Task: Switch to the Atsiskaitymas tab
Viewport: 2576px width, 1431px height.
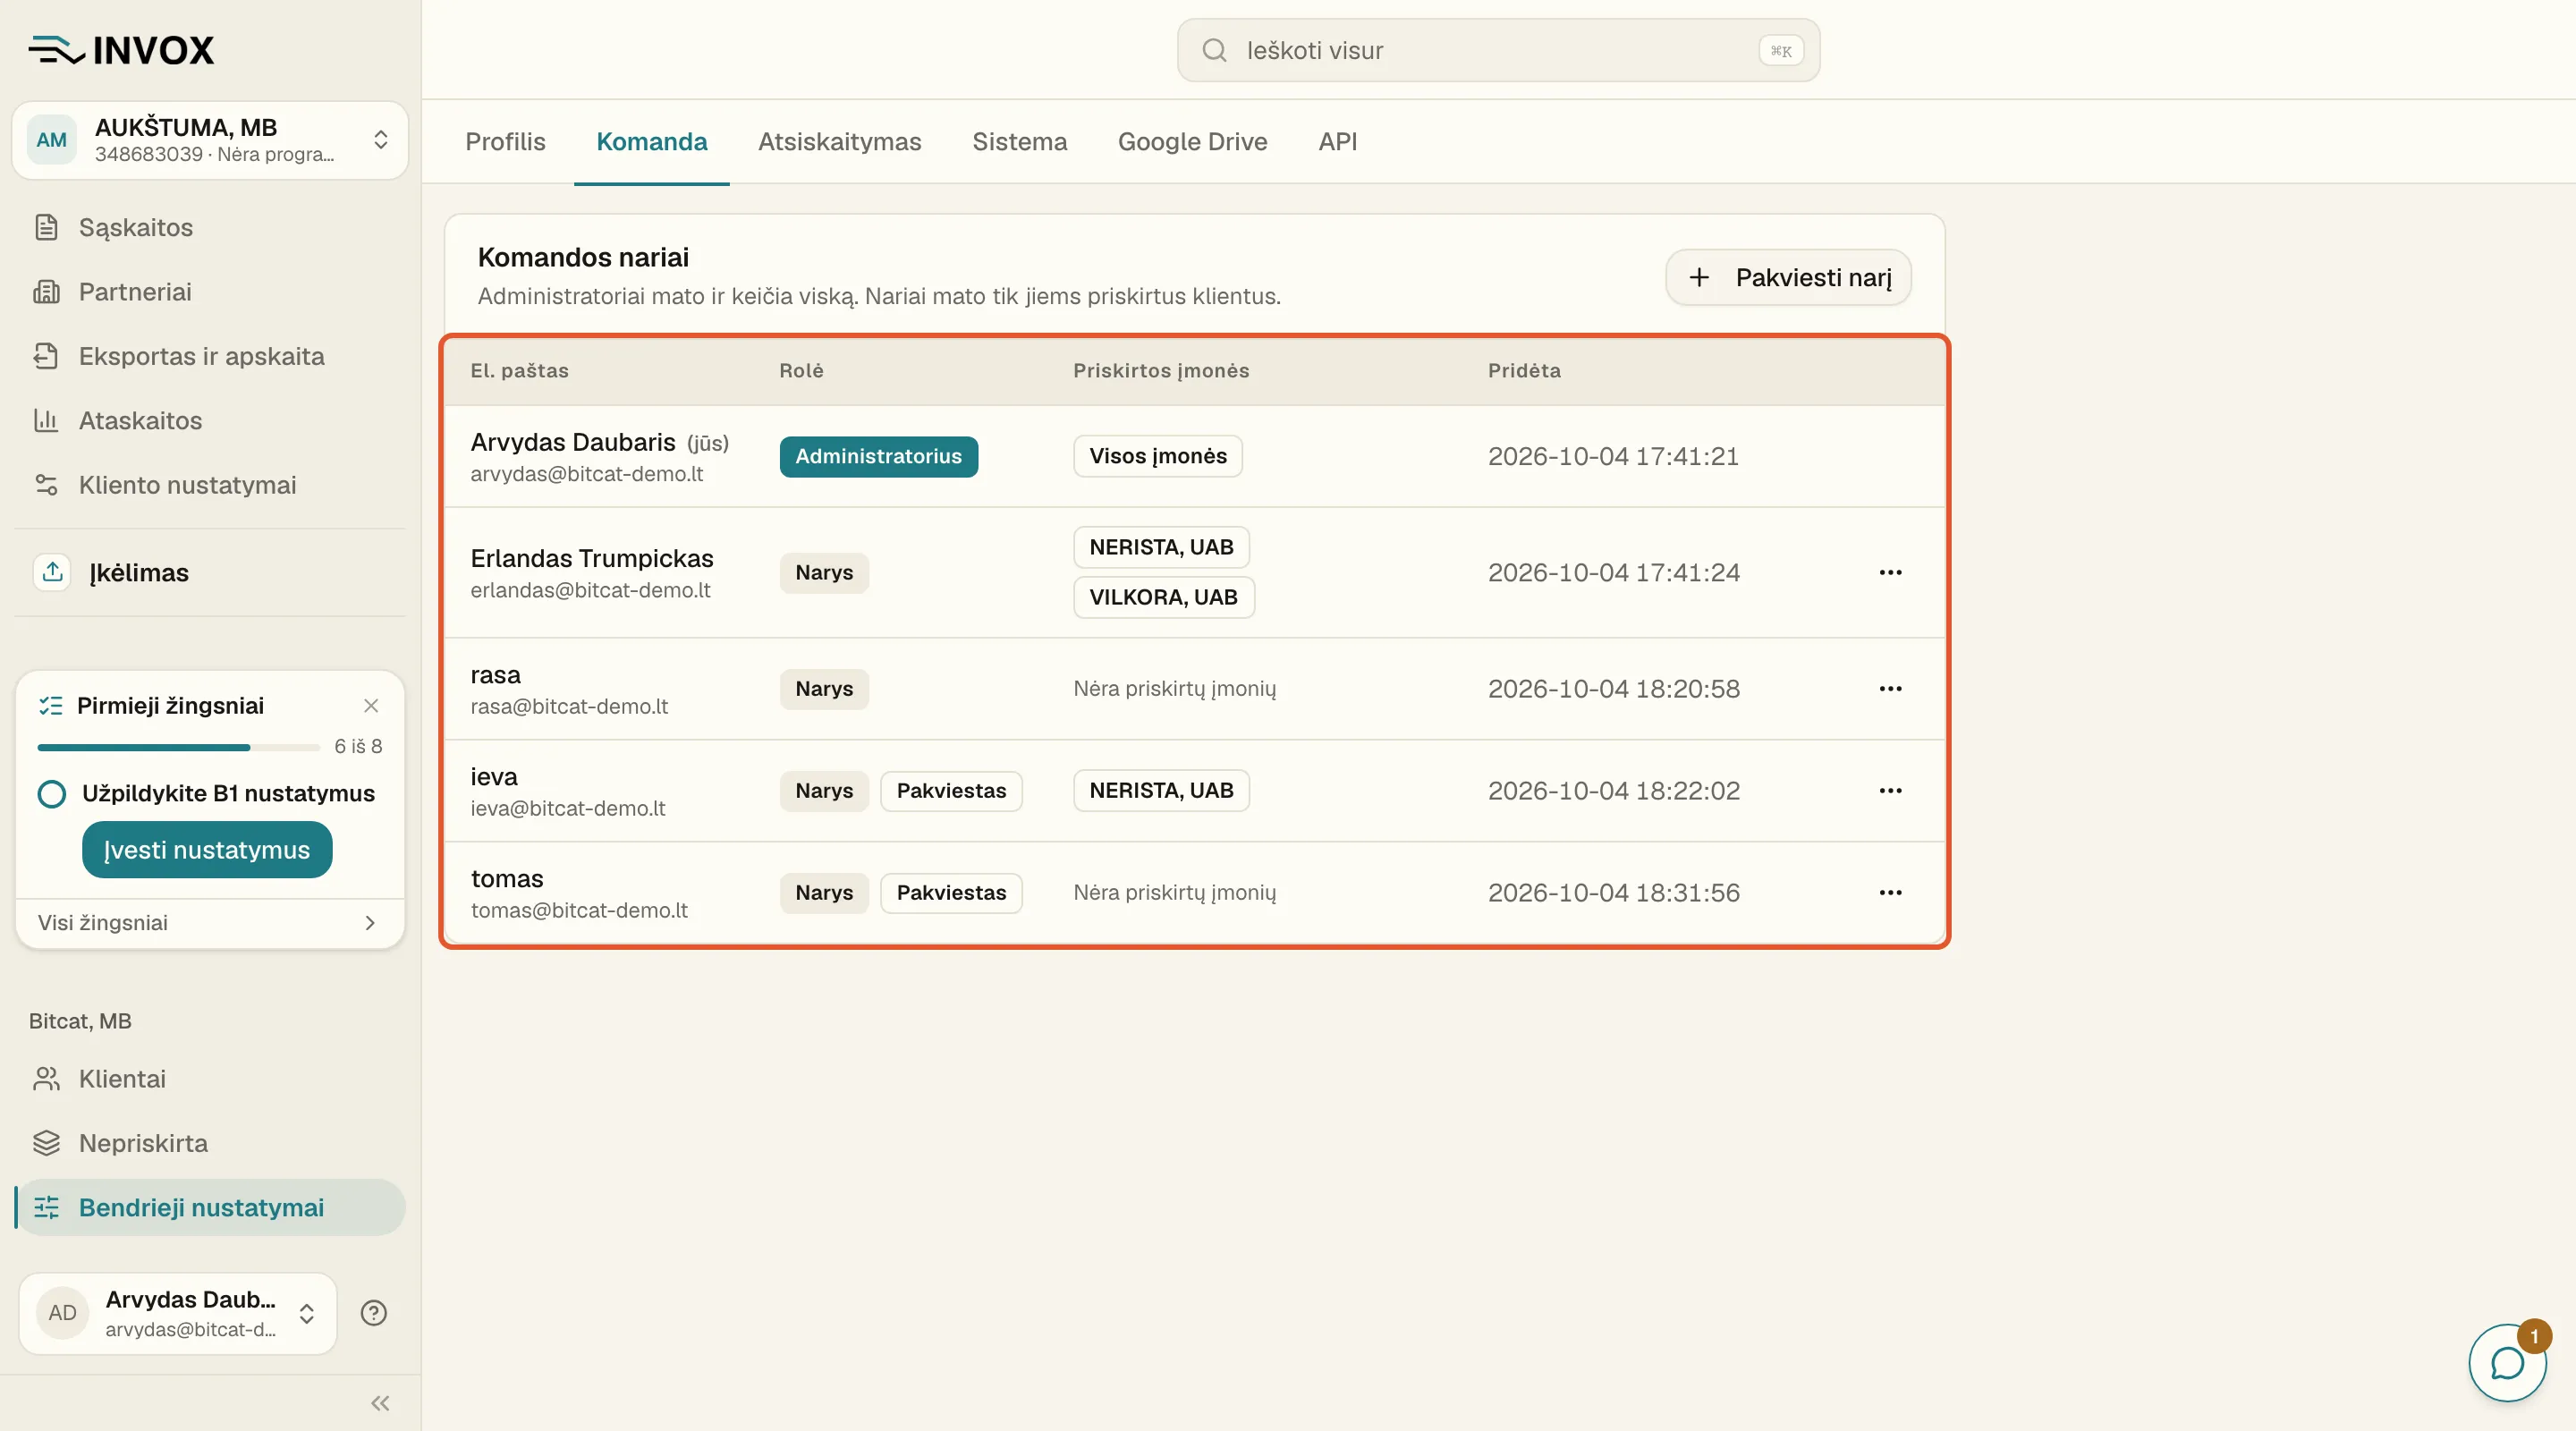Action: tap(839, 142)
